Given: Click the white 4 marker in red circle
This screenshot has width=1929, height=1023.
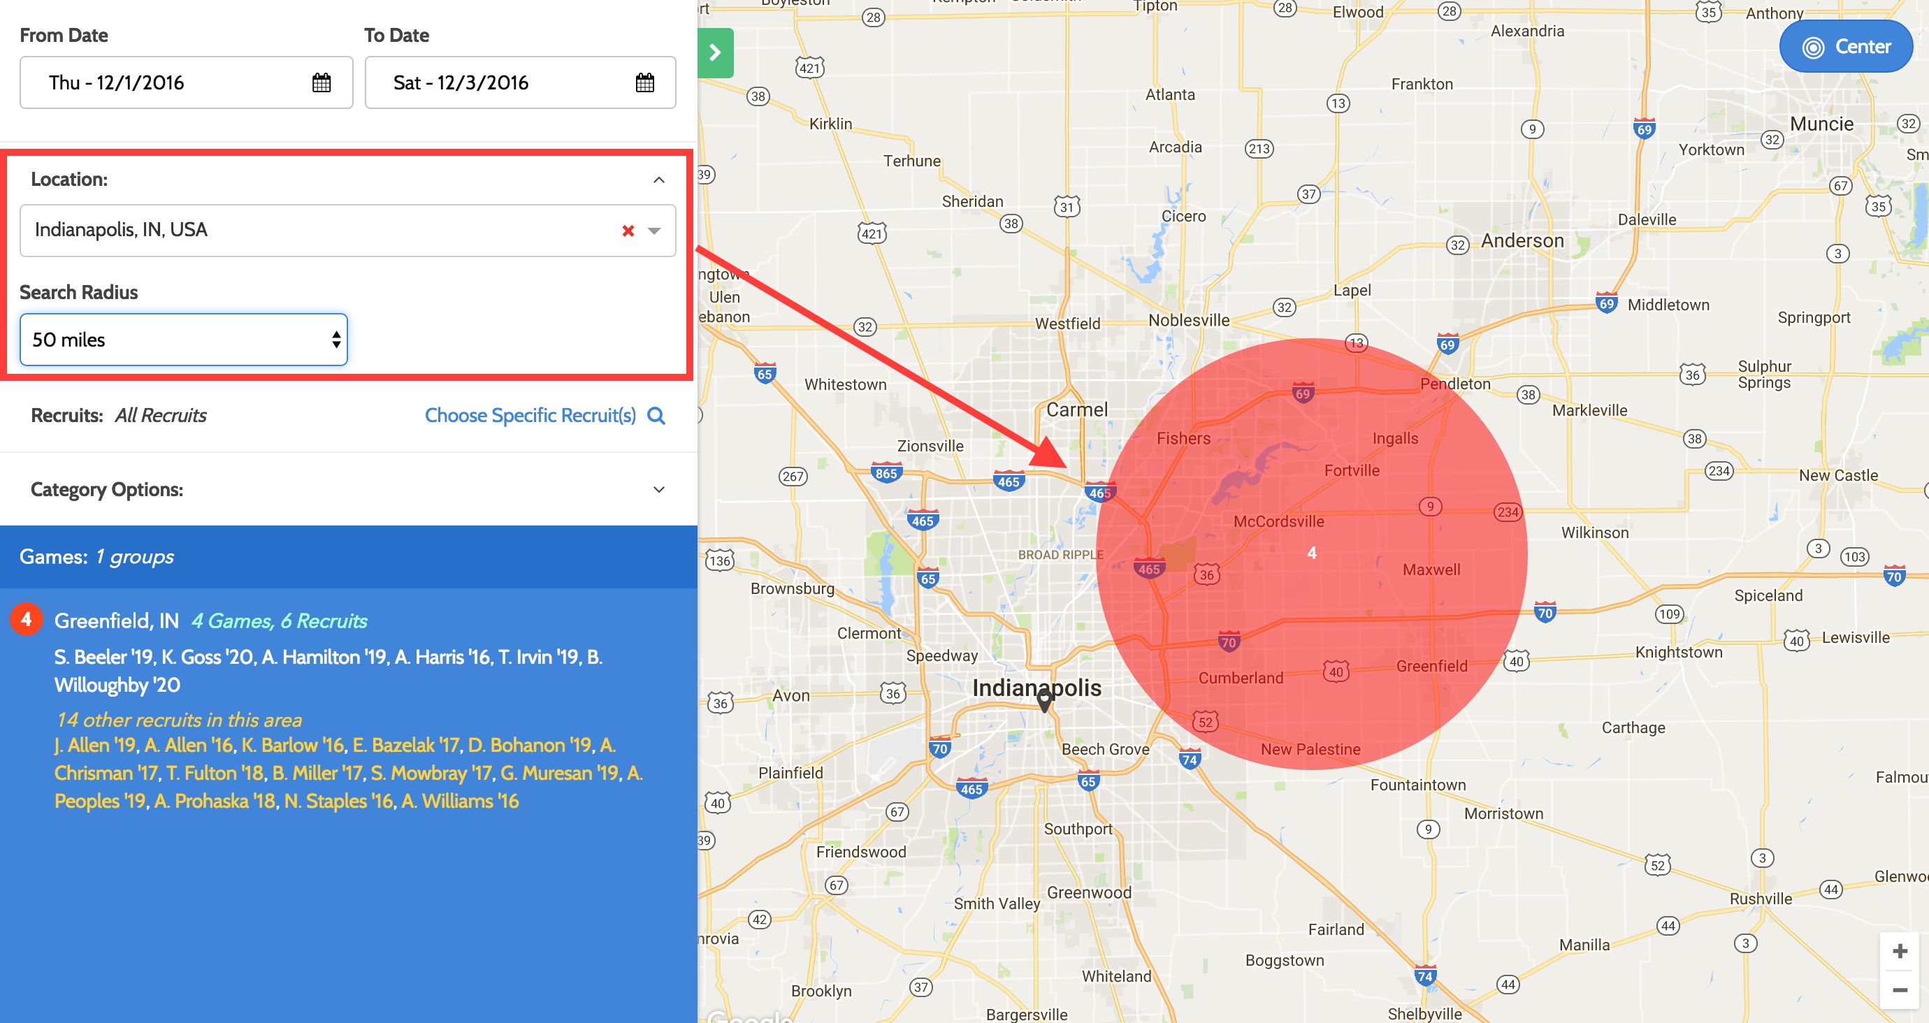Looking at the screenshot, I should (x=1311, y=553).
